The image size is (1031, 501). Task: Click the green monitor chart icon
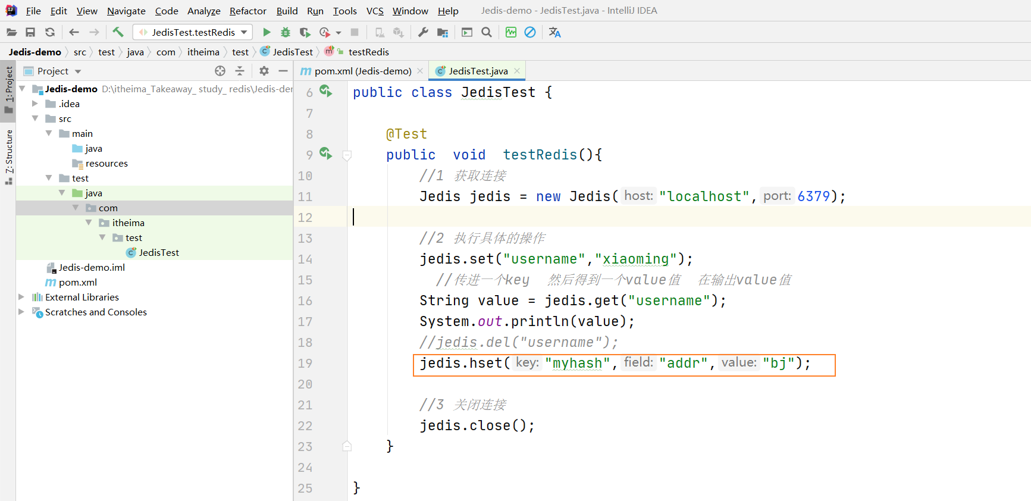click(x=511, y=32)
